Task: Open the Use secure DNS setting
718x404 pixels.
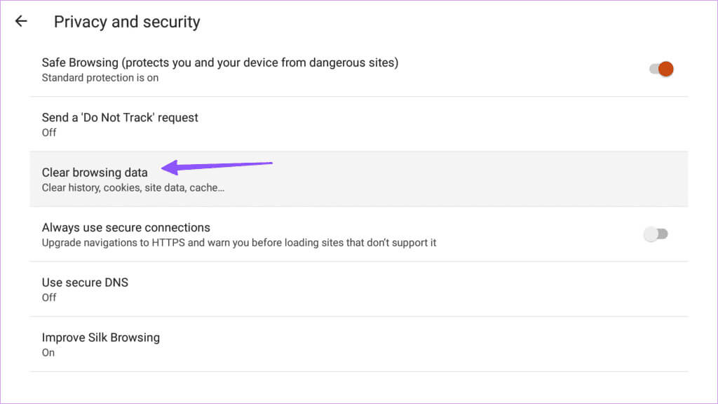Action: pos(358,289)
